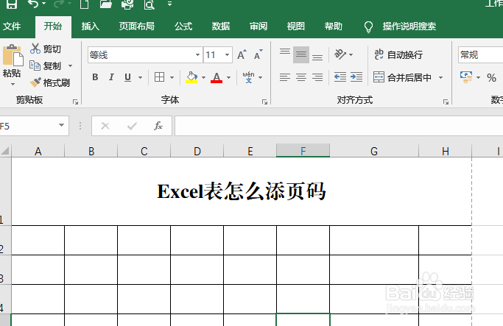Open the Customize Quick Access Toolbar arrow

point(169,4)
